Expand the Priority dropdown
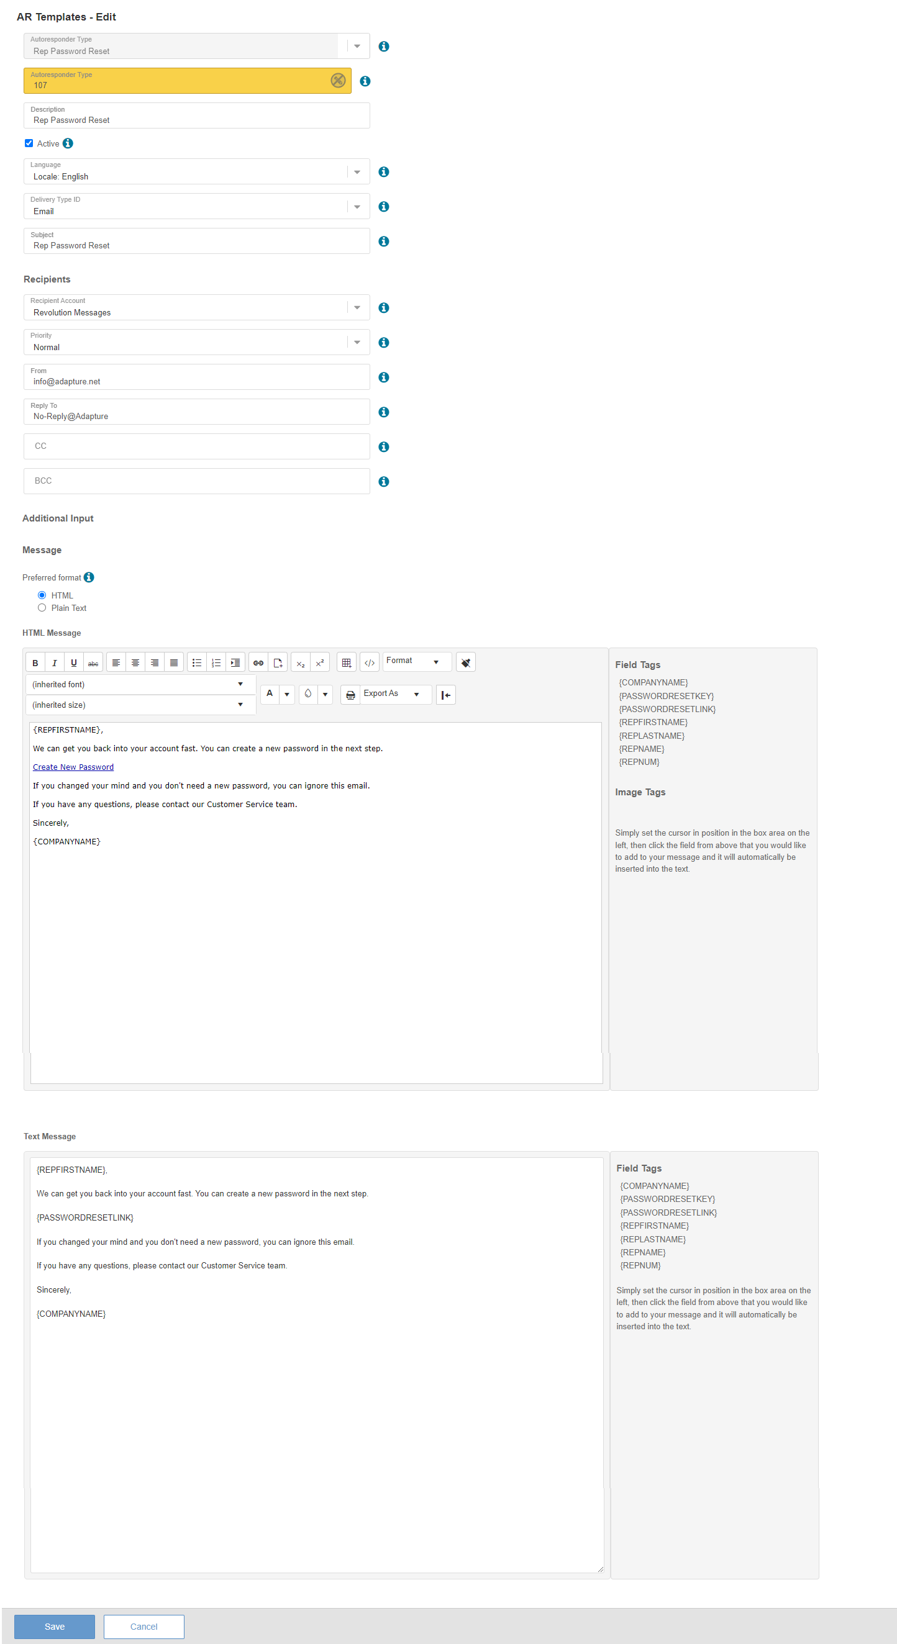Image resolution: width=897 pixels, height=1644 pixels. 357,343
